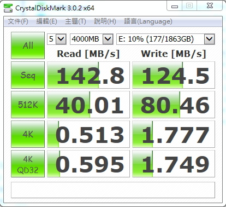Open the 說明(H) menu
The image size is (226, 207).
click(x=105, y=21)
